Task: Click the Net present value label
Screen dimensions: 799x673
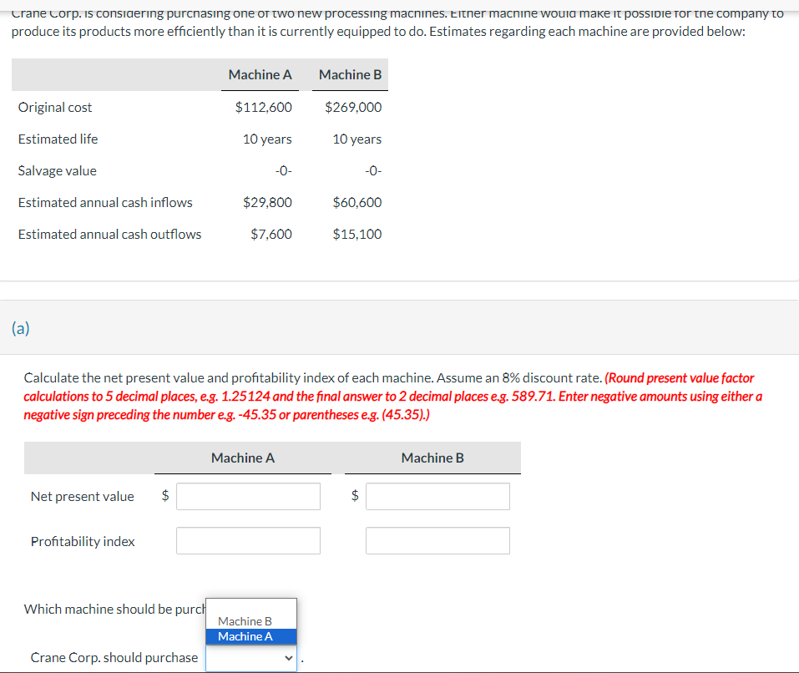Action: 83,496
